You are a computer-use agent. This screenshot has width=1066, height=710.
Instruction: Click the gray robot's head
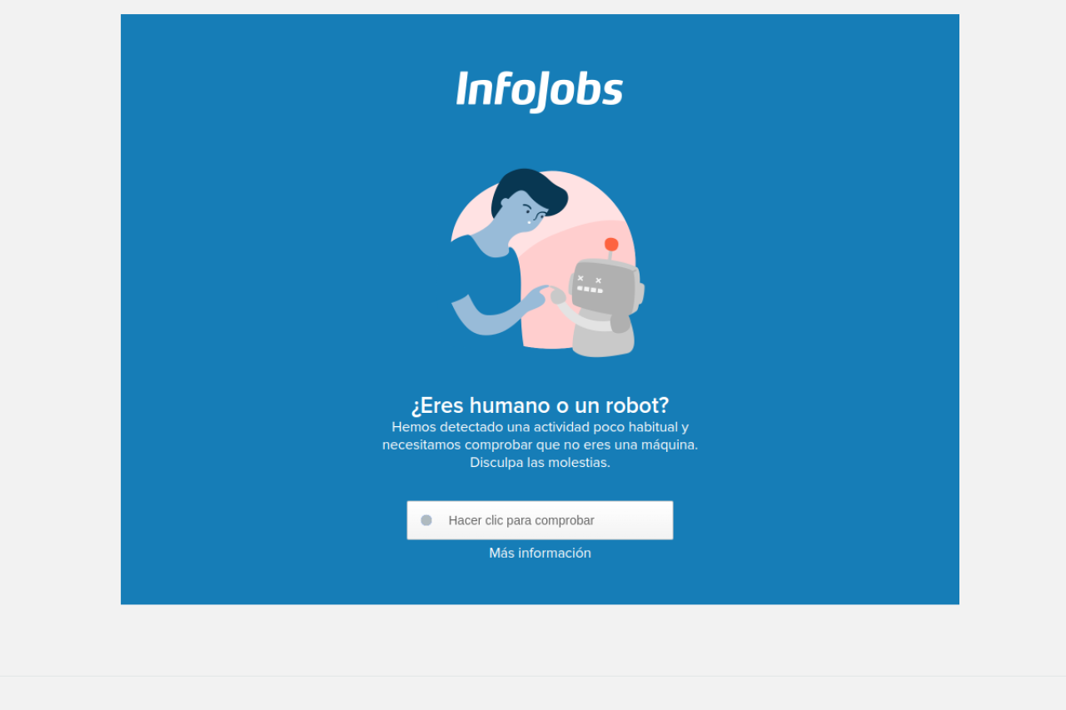[605, 287]
